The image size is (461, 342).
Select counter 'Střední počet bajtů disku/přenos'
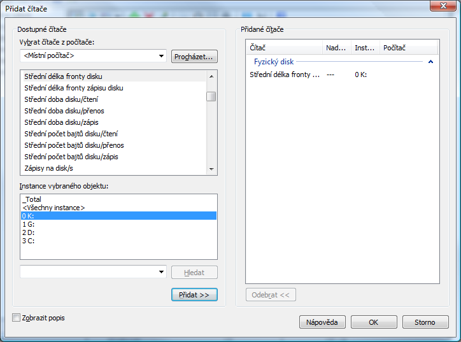(115, 145)
